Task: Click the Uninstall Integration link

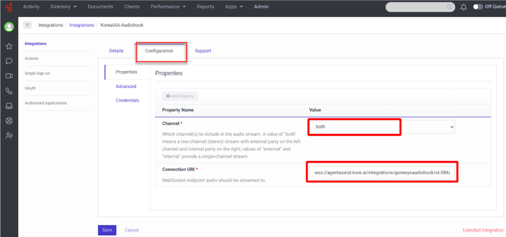Action: tap(483, 230)
